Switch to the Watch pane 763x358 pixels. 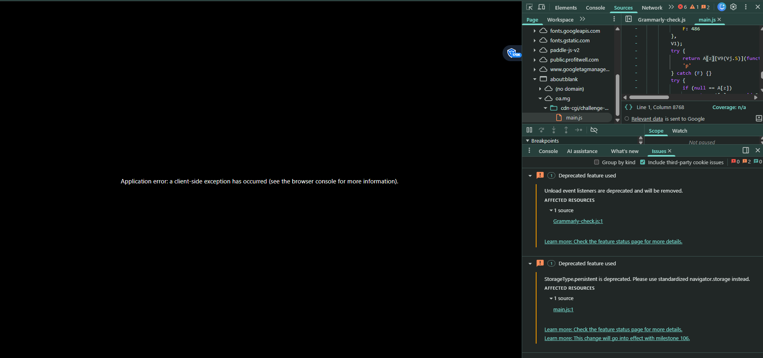point(679,131)
